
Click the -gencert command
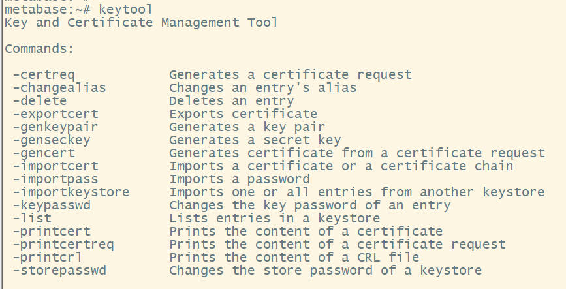43,153
